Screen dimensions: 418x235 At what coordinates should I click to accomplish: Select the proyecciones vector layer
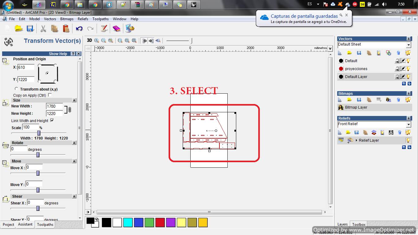tap(375, 69)
